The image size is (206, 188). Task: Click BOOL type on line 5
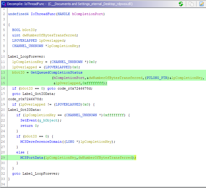point(16,30)
